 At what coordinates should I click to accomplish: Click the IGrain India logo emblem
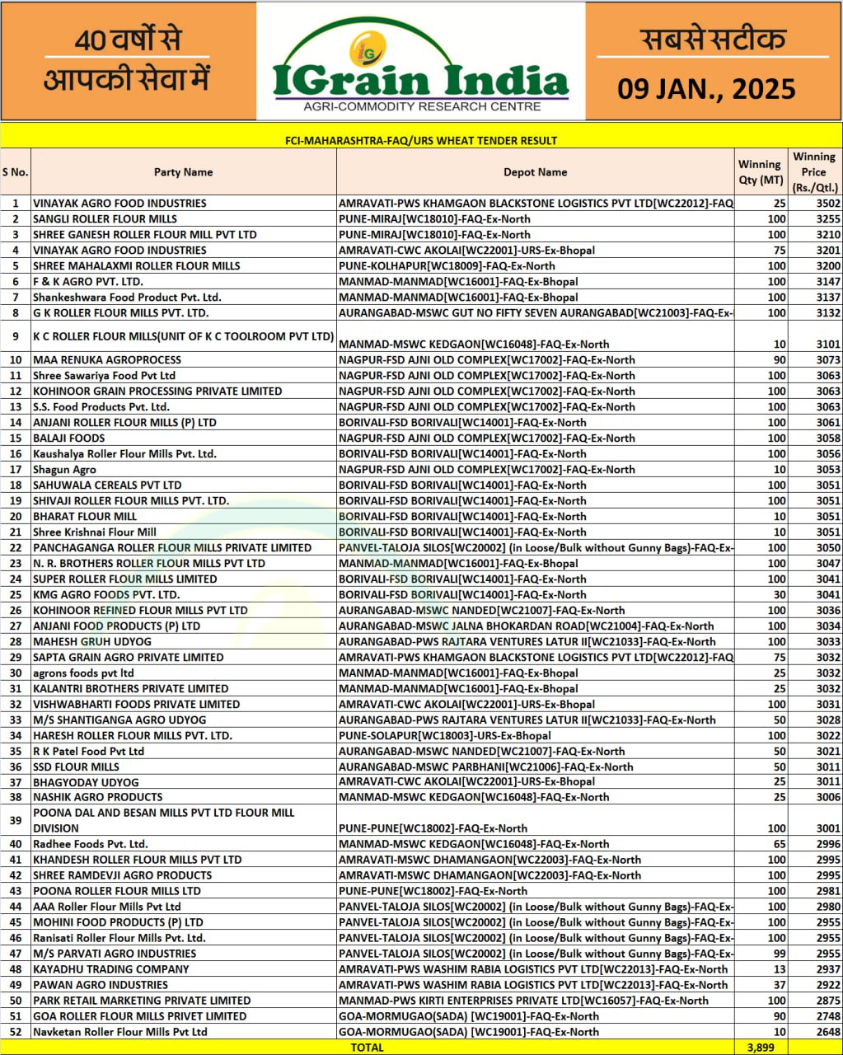tap(363, 49)
